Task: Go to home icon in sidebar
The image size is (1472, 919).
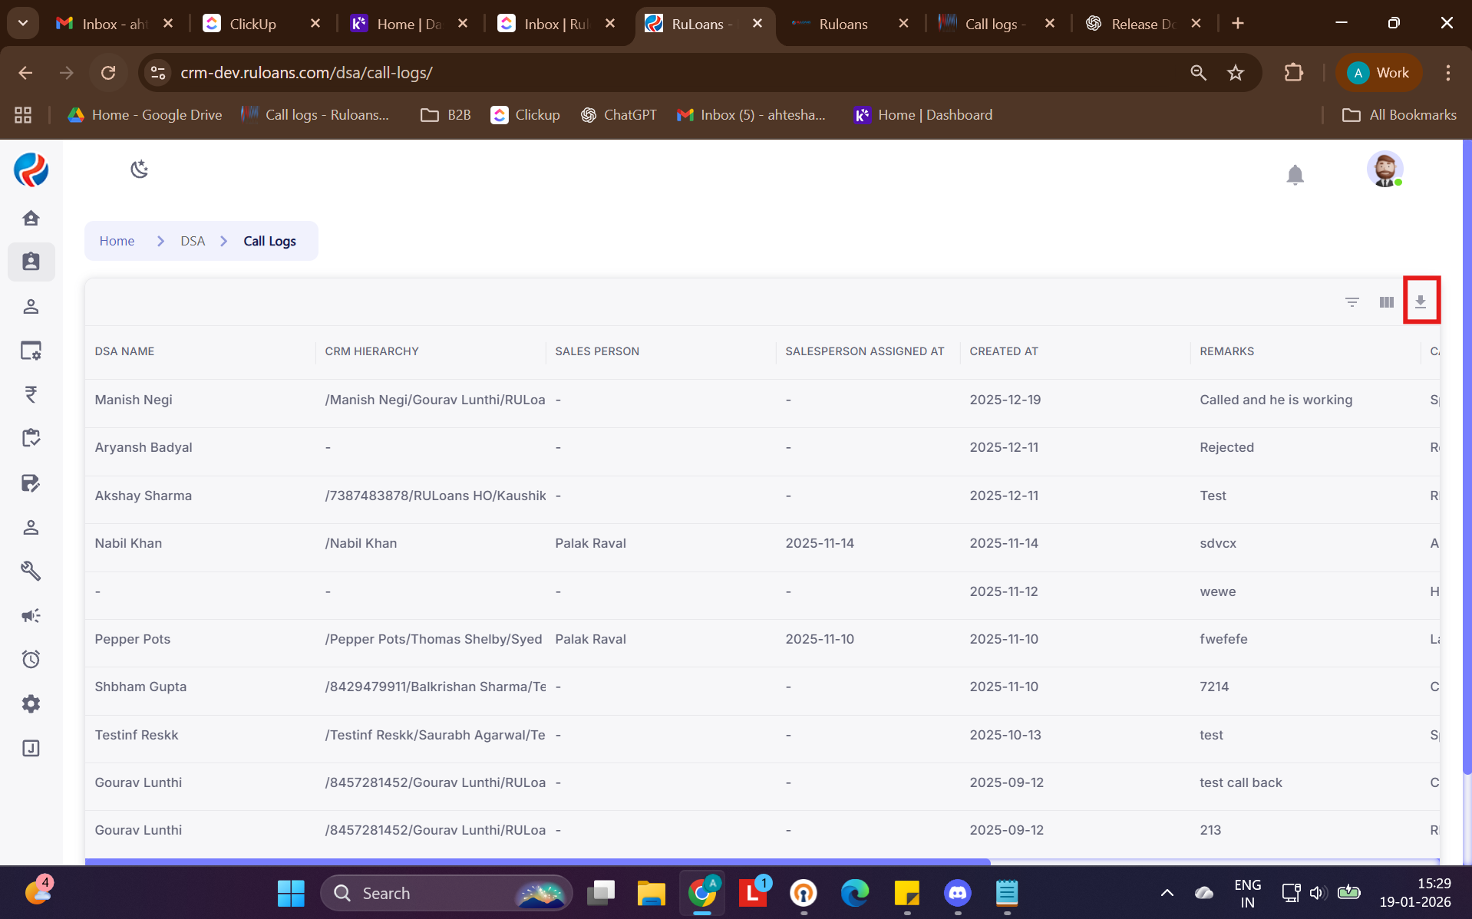Action: (x=31, y=219)
